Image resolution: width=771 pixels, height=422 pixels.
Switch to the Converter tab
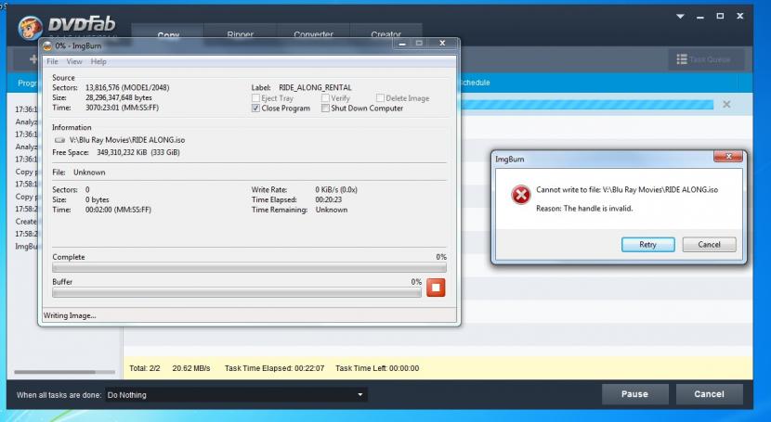(313, 35)
